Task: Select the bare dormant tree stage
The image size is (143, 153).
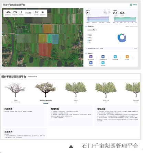Action: tap(15, 90)
